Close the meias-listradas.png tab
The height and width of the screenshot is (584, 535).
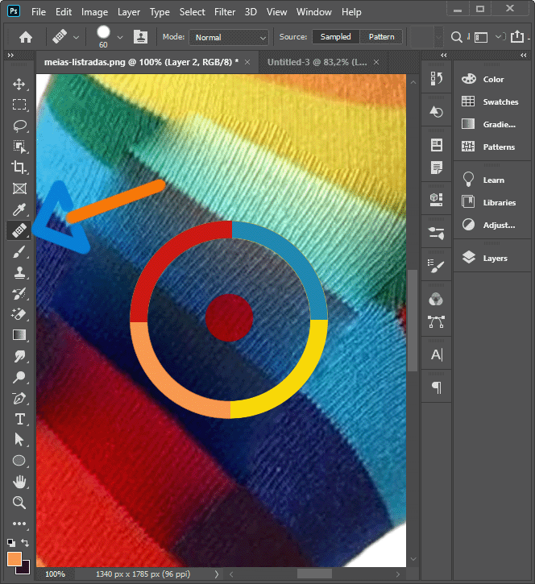247,62
